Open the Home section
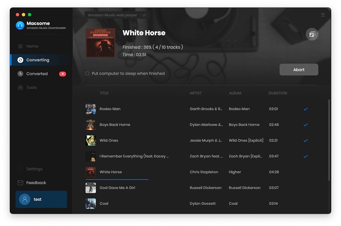 (x=32, y=46)
